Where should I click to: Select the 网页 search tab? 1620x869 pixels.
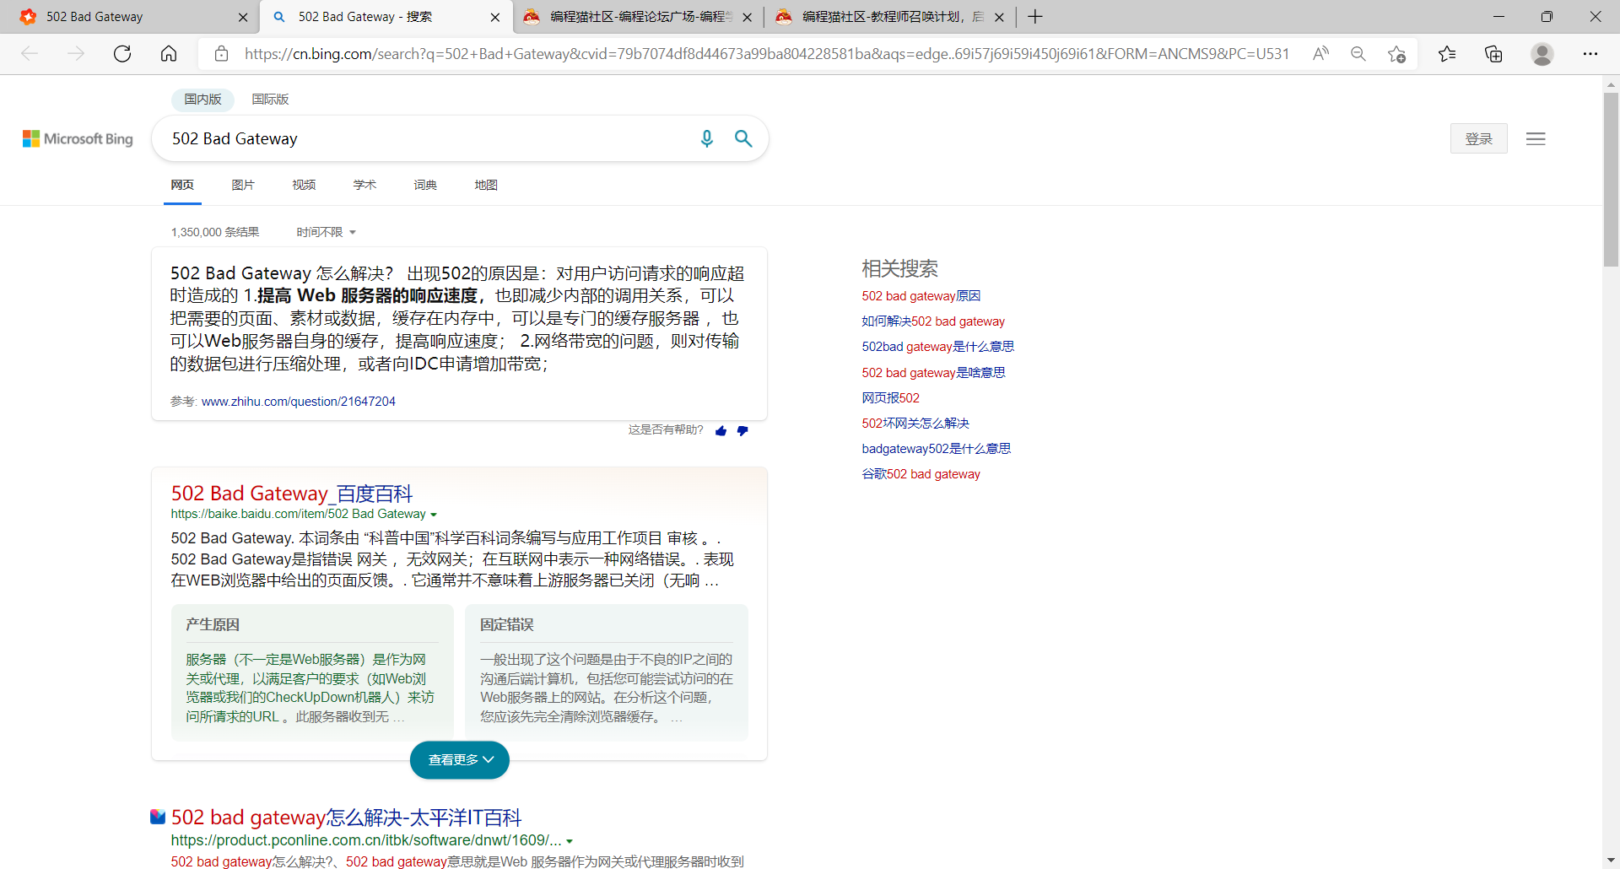[182, 185]
